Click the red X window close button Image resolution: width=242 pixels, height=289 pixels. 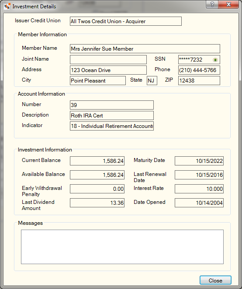[228, 4]
